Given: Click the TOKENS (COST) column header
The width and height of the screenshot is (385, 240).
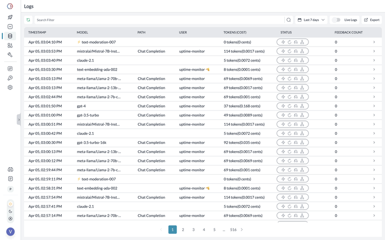Looking at the screenshot, I should [235, 32].
